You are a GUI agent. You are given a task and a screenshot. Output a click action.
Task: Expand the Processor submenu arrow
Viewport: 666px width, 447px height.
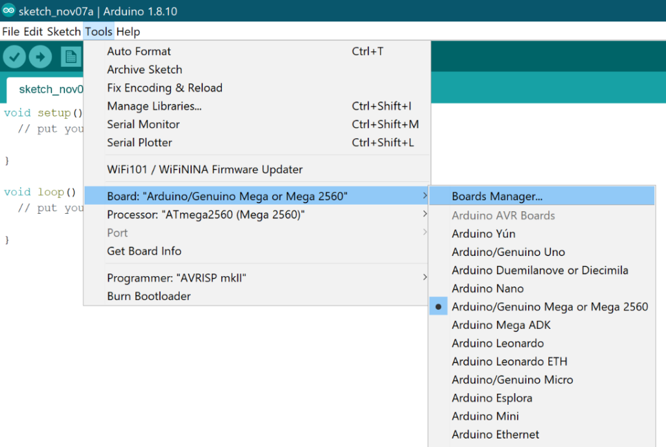click(425, 214)
